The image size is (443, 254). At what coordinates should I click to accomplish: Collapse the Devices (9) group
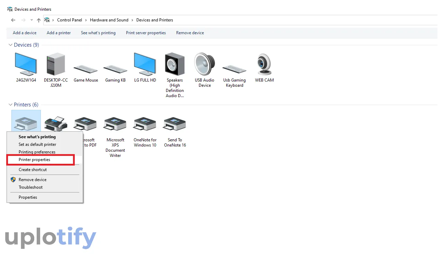(10, 45)
